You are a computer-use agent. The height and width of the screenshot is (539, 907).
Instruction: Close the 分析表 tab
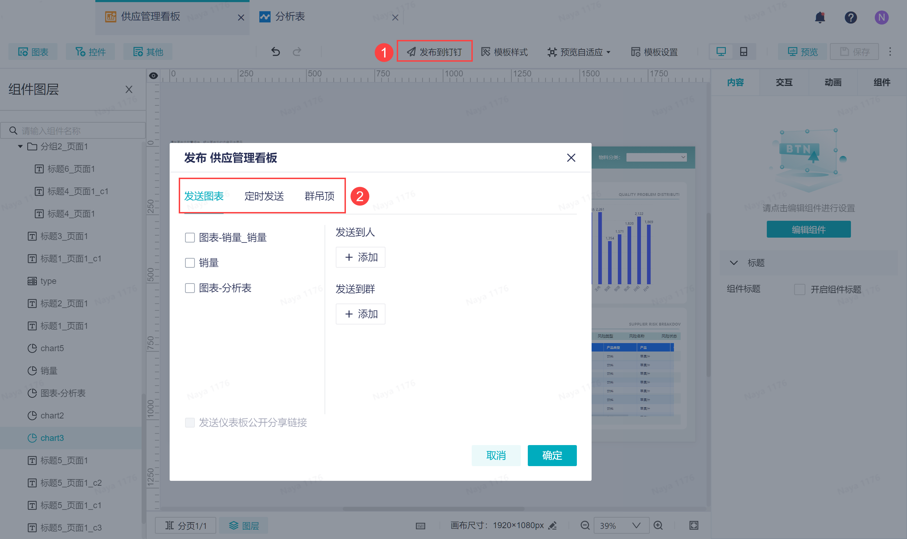(x=395, y=18)
